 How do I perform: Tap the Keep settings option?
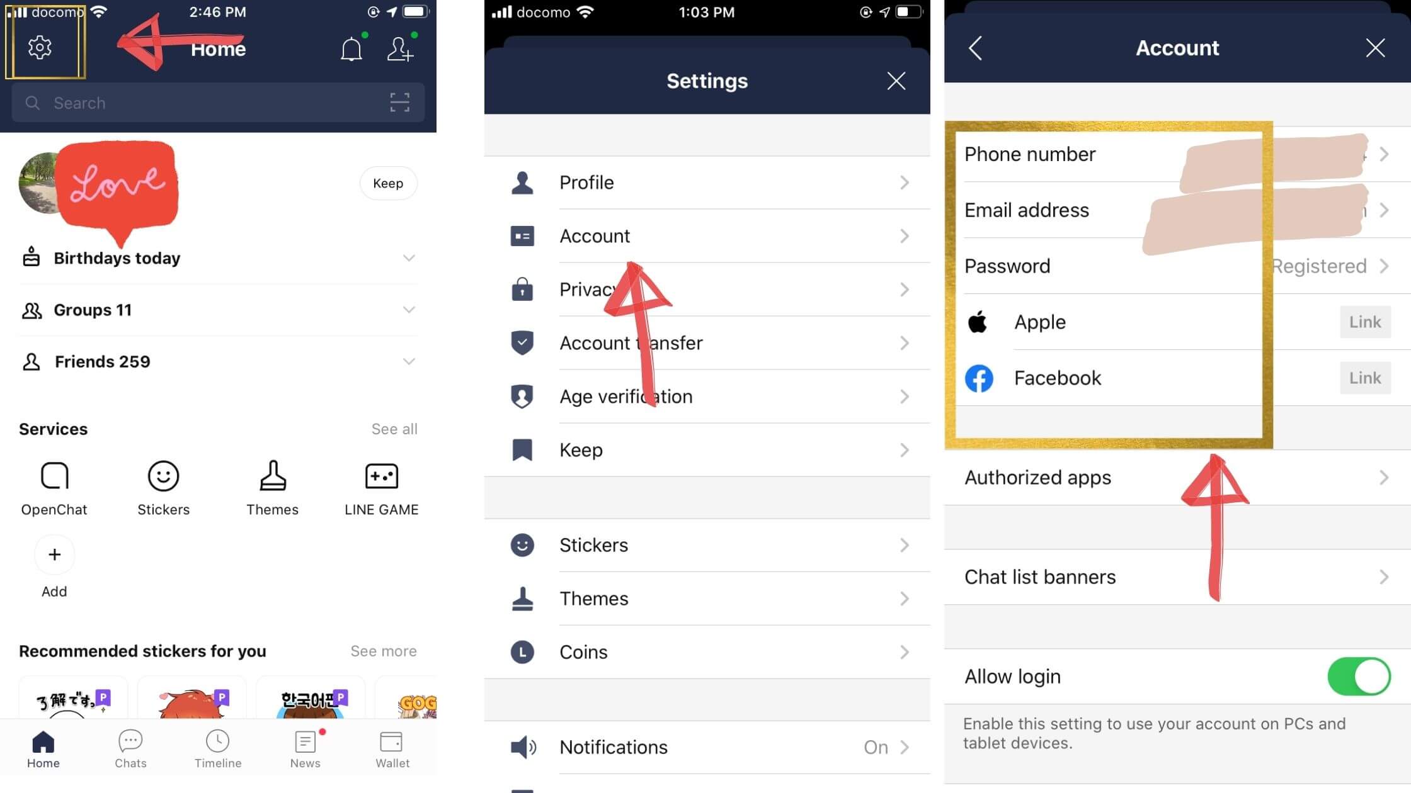[x=707, y=449]
